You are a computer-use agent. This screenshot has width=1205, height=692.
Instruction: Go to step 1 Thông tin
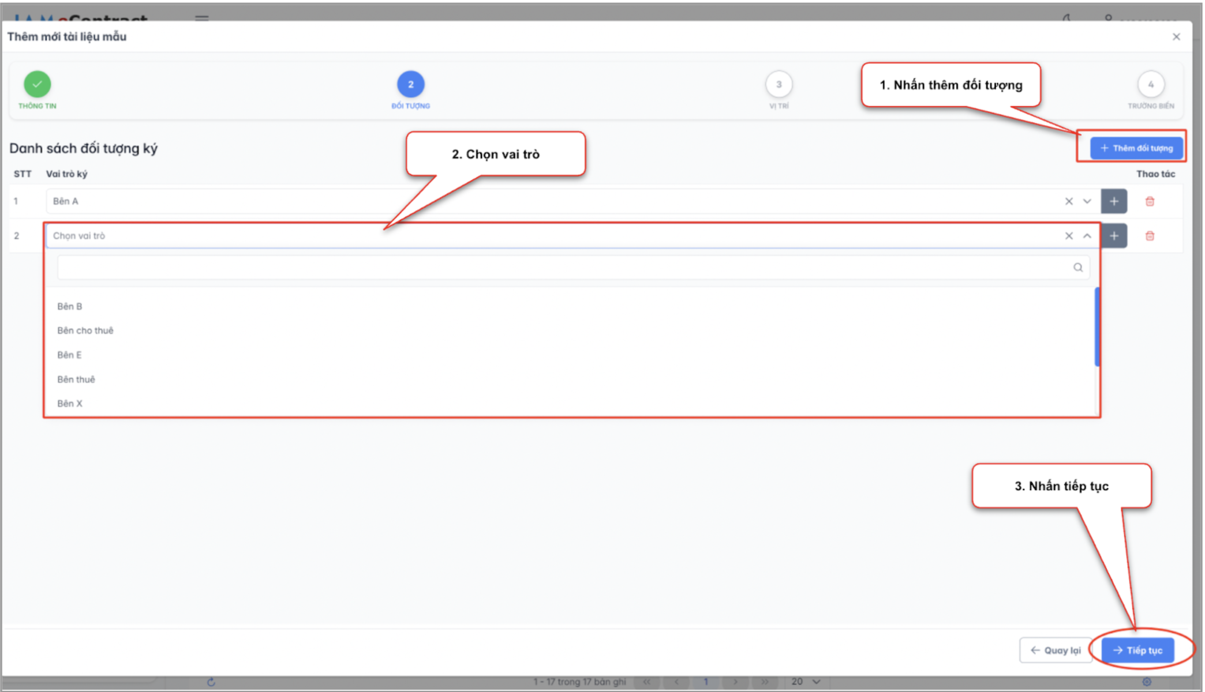pos(38,85)
